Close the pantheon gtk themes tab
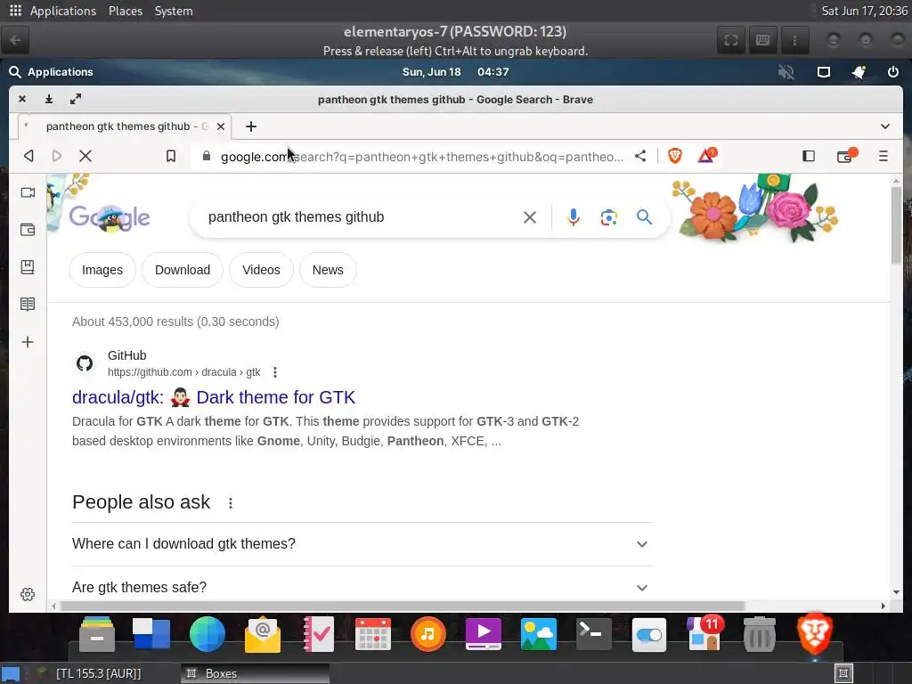912x684 pixels. [x=221, y=126]
